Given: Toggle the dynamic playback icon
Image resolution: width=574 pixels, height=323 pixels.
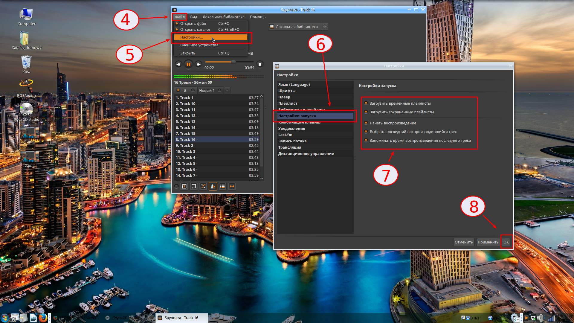Looking at the screenshot, I should 213,186.
